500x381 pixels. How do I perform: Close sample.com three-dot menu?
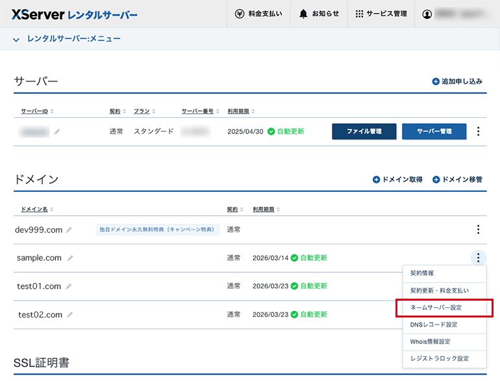(479, 258)
